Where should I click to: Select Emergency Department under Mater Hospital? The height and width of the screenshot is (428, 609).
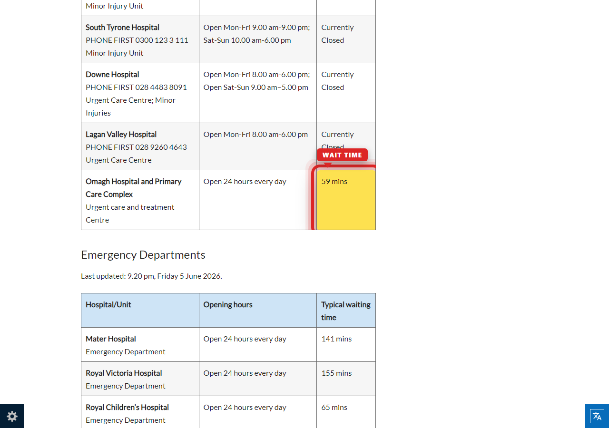pyautogui.click(x=126, y=352)
